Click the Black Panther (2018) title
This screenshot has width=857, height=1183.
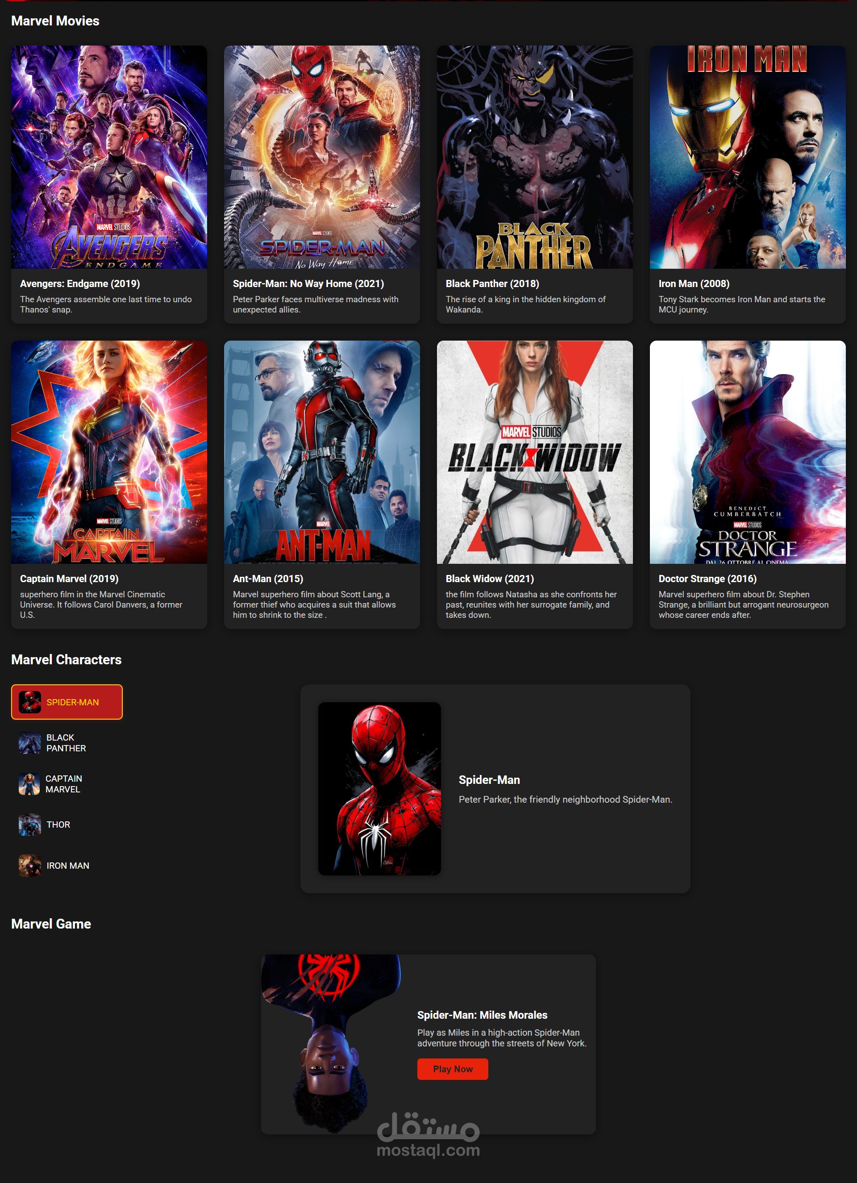[x=492, y=284]
